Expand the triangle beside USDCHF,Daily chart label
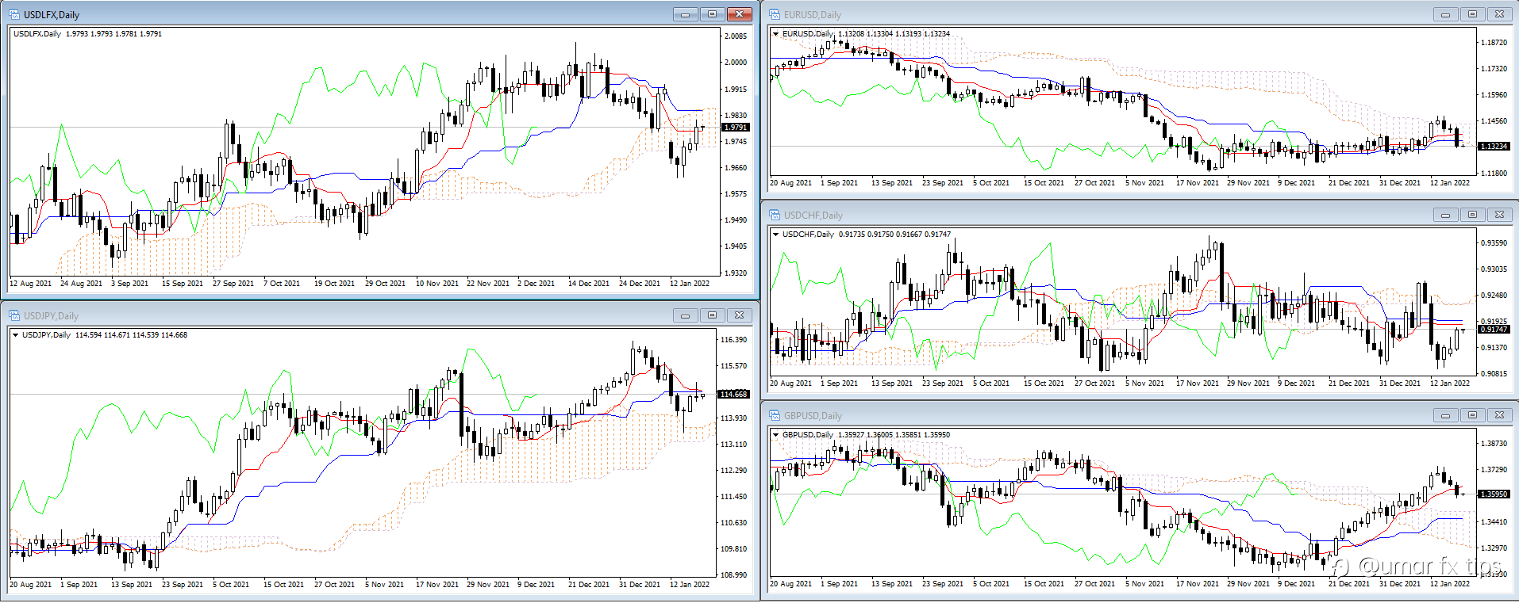Screen dimensions: 1519x603 tap(775, 235)
